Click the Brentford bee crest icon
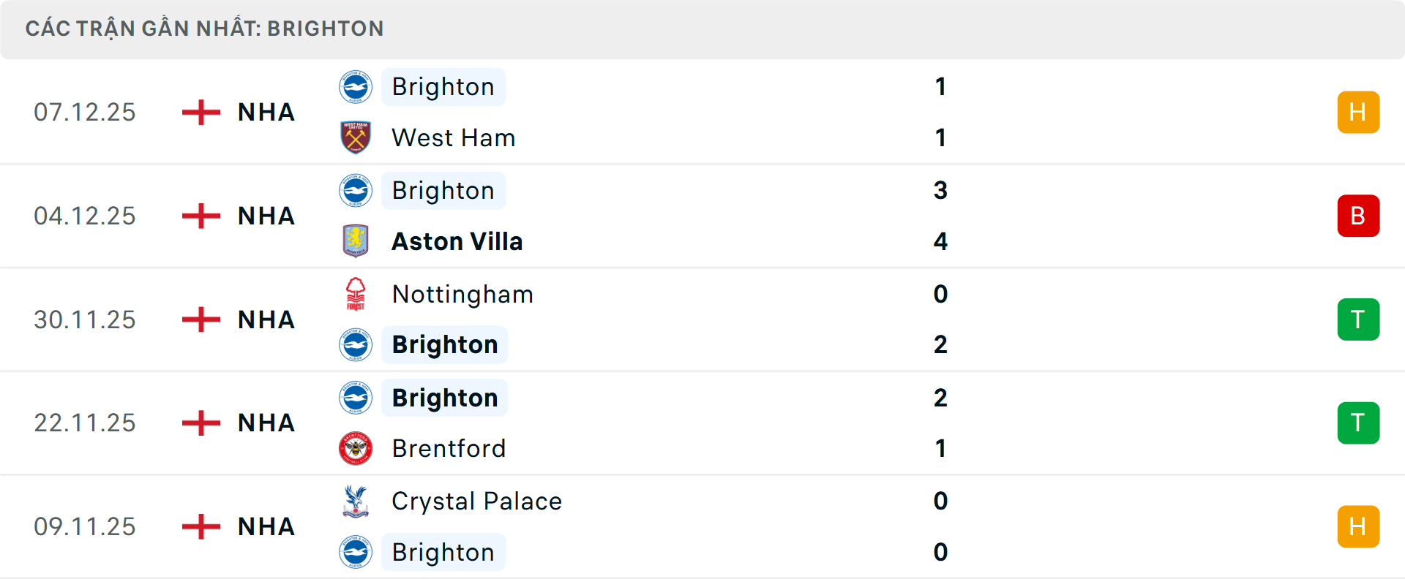 [356, 448]
